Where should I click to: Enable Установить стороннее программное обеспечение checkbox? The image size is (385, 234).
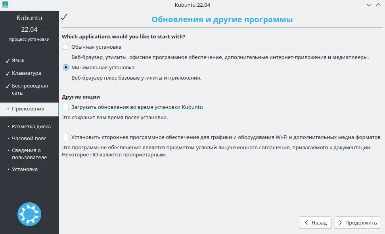(66, 137)
